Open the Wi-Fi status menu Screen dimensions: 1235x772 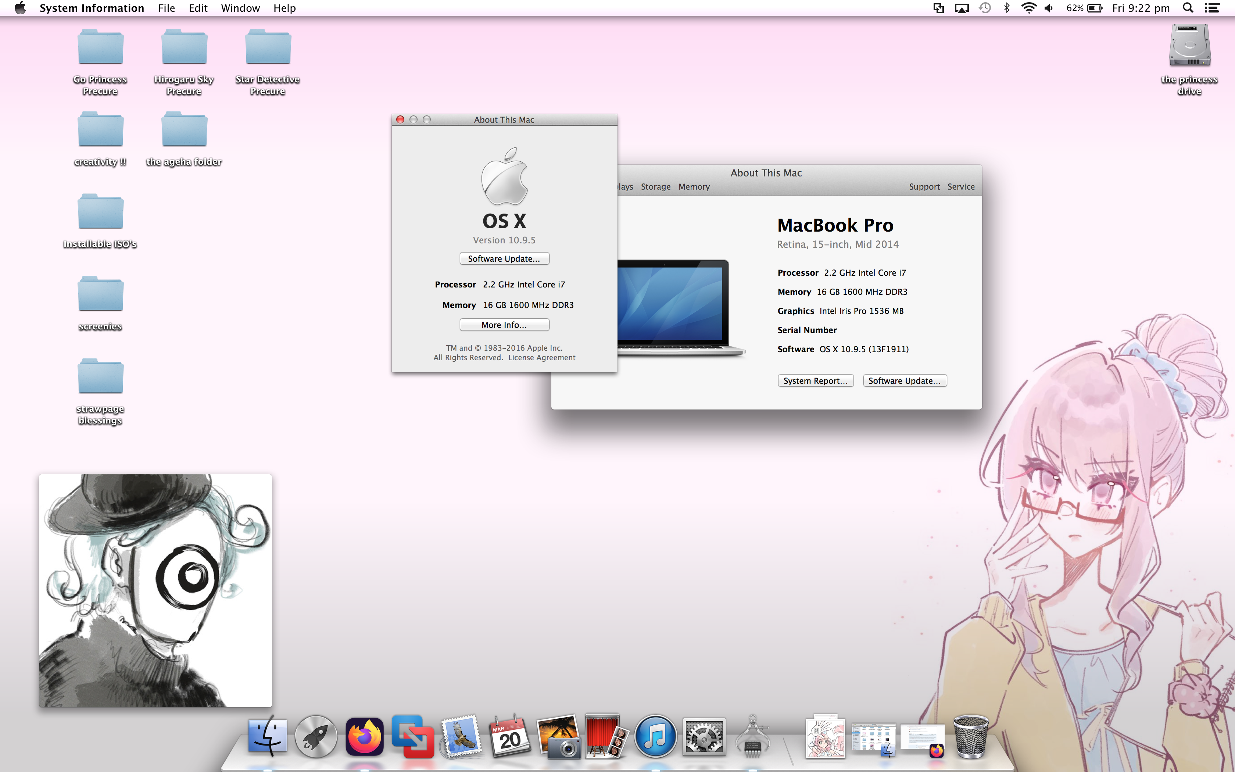(1029, 8)
